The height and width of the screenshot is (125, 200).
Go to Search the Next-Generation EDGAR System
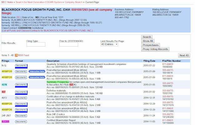[39, 2]
